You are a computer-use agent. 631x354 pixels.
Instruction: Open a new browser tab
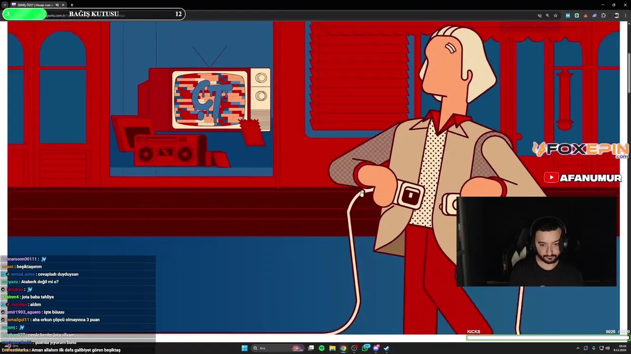pos(72,5)
